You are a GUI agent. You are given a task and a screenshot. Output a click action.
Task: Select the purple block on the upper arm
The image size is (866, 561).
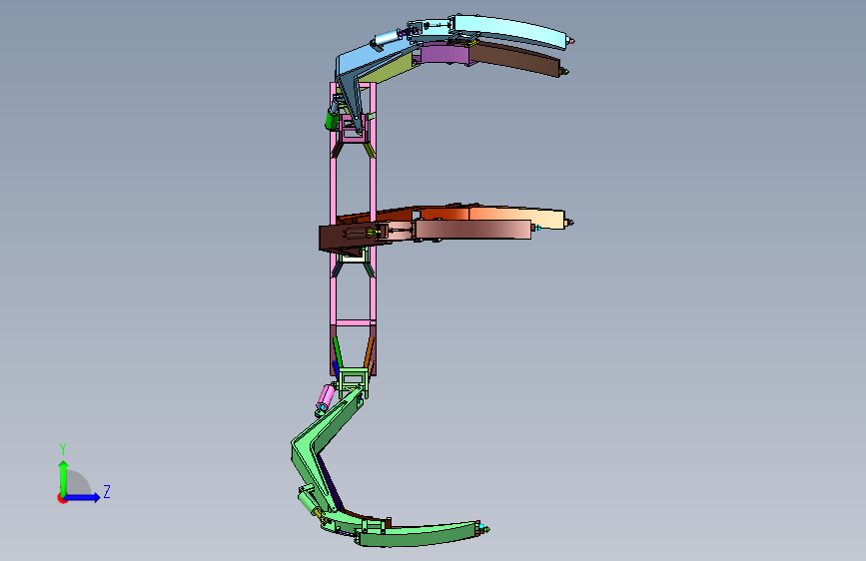tap(444, 55)
